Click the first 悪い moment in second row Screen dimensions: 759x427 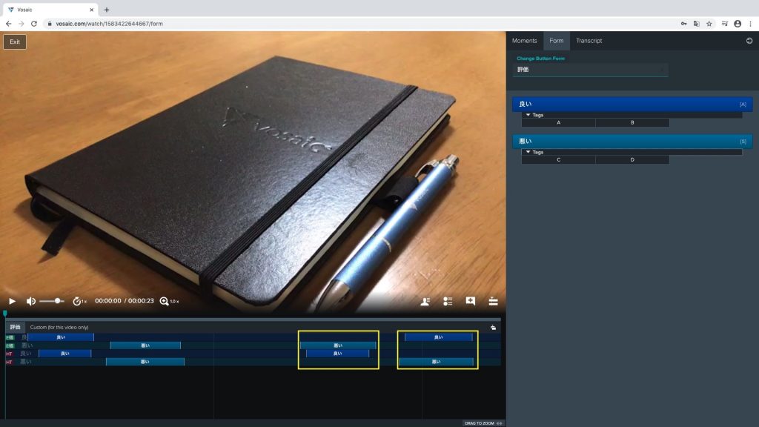click(145, 345)
